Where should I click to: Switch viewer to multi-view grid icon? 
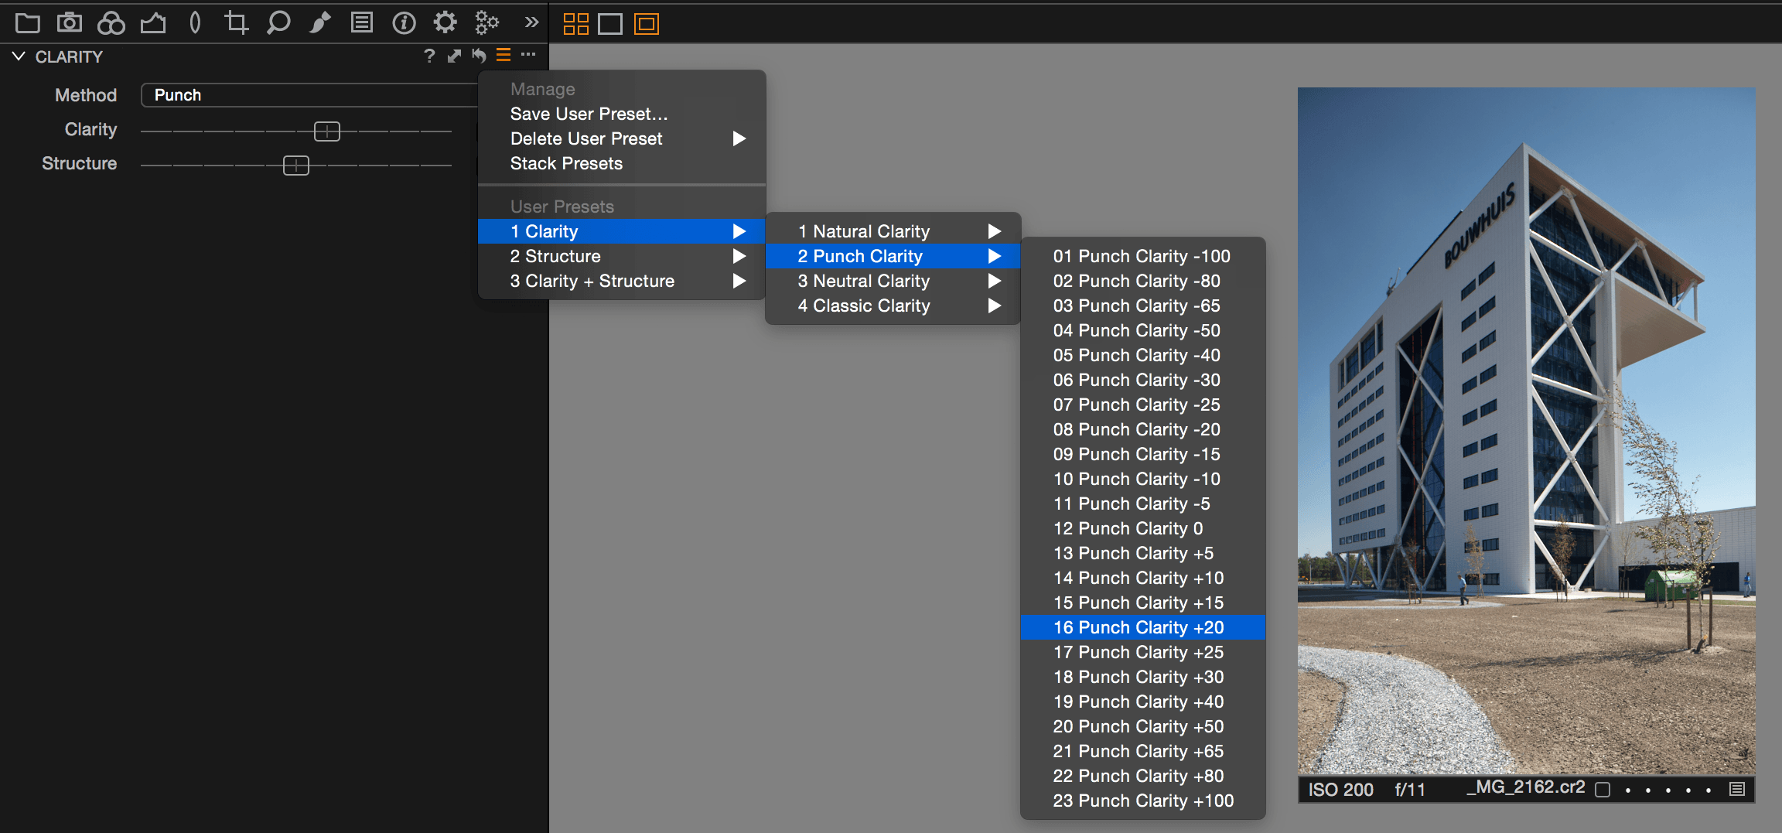click(x=576, y=24)
